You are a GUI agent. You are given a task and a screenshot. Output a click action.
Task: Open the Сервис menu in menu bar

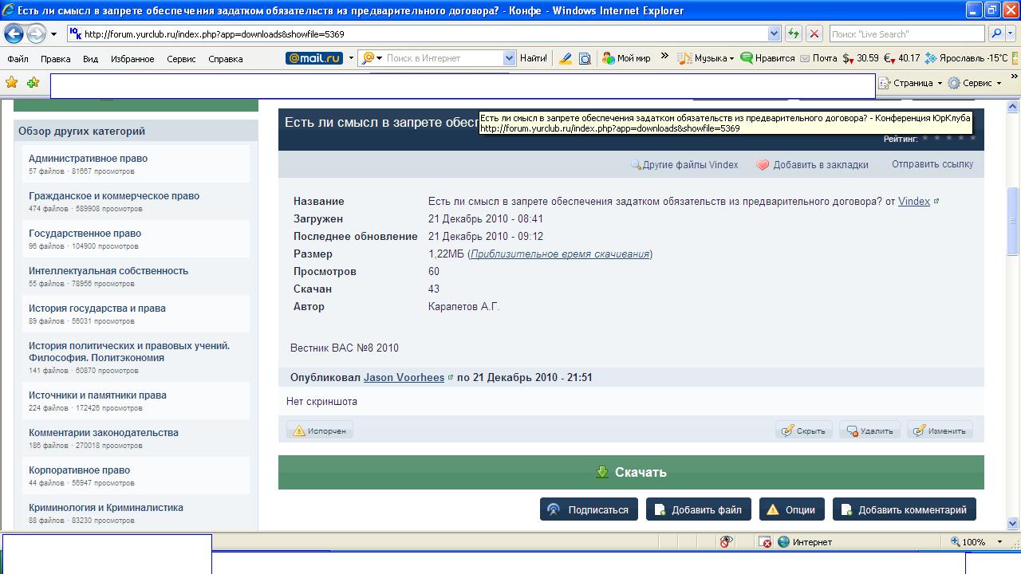[181, 59]
